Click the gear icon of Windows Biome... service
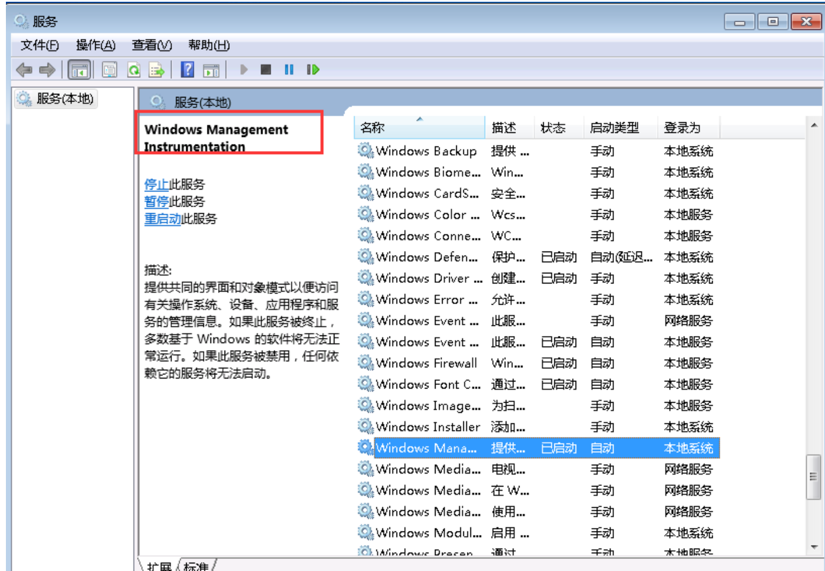 click(x=365, y=172)
